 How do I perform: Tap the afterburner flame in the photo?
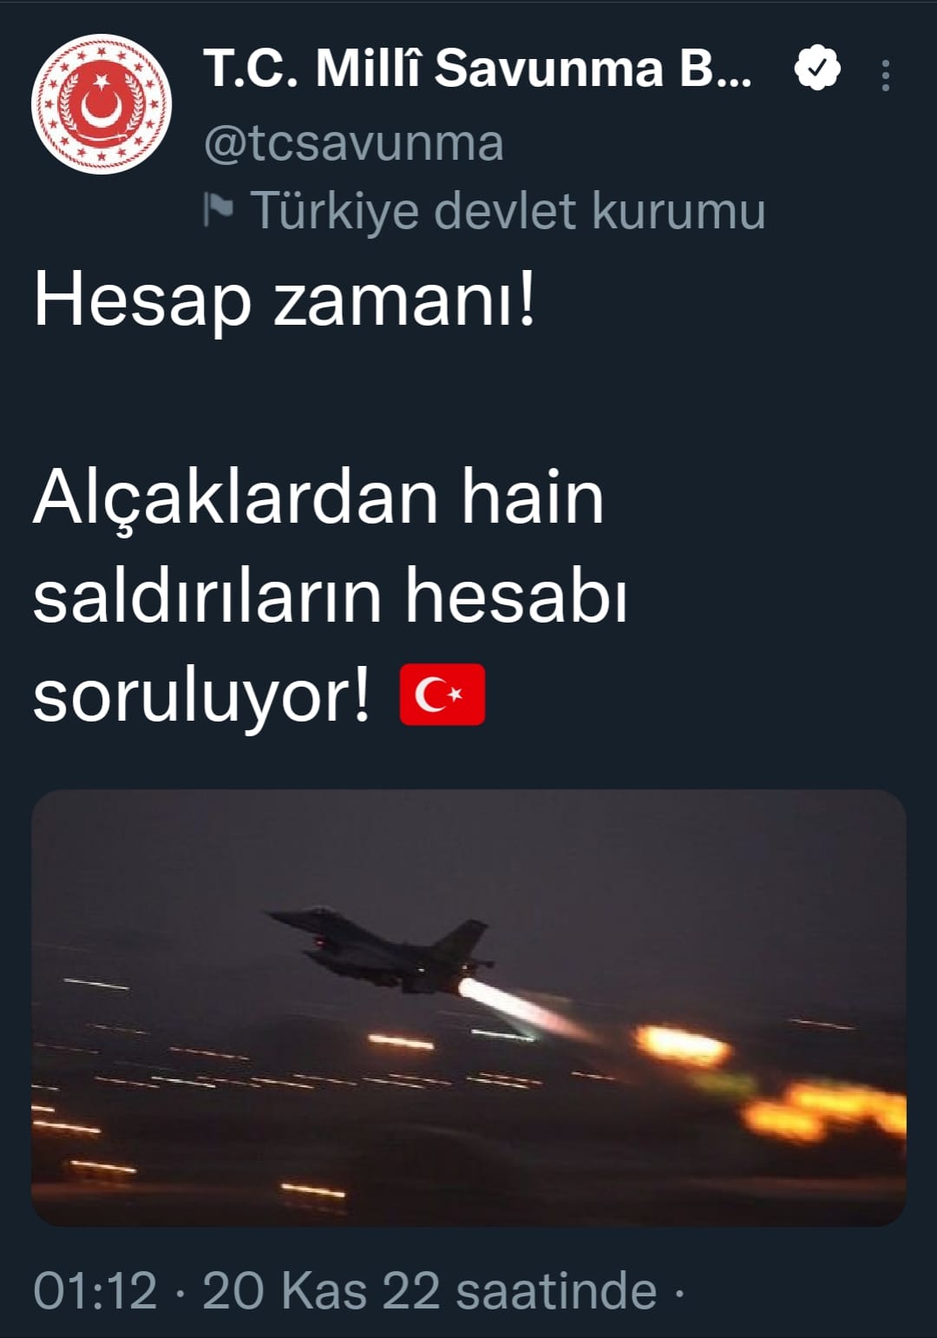point(521,1009)
